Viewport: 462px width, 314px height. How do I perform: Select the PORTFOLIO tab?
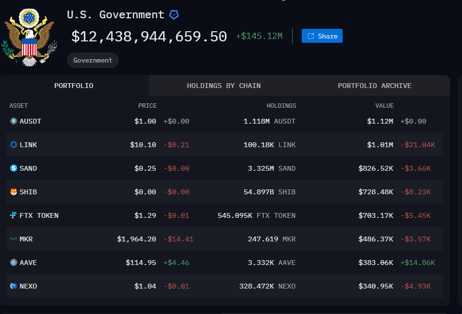pos(74,85)
